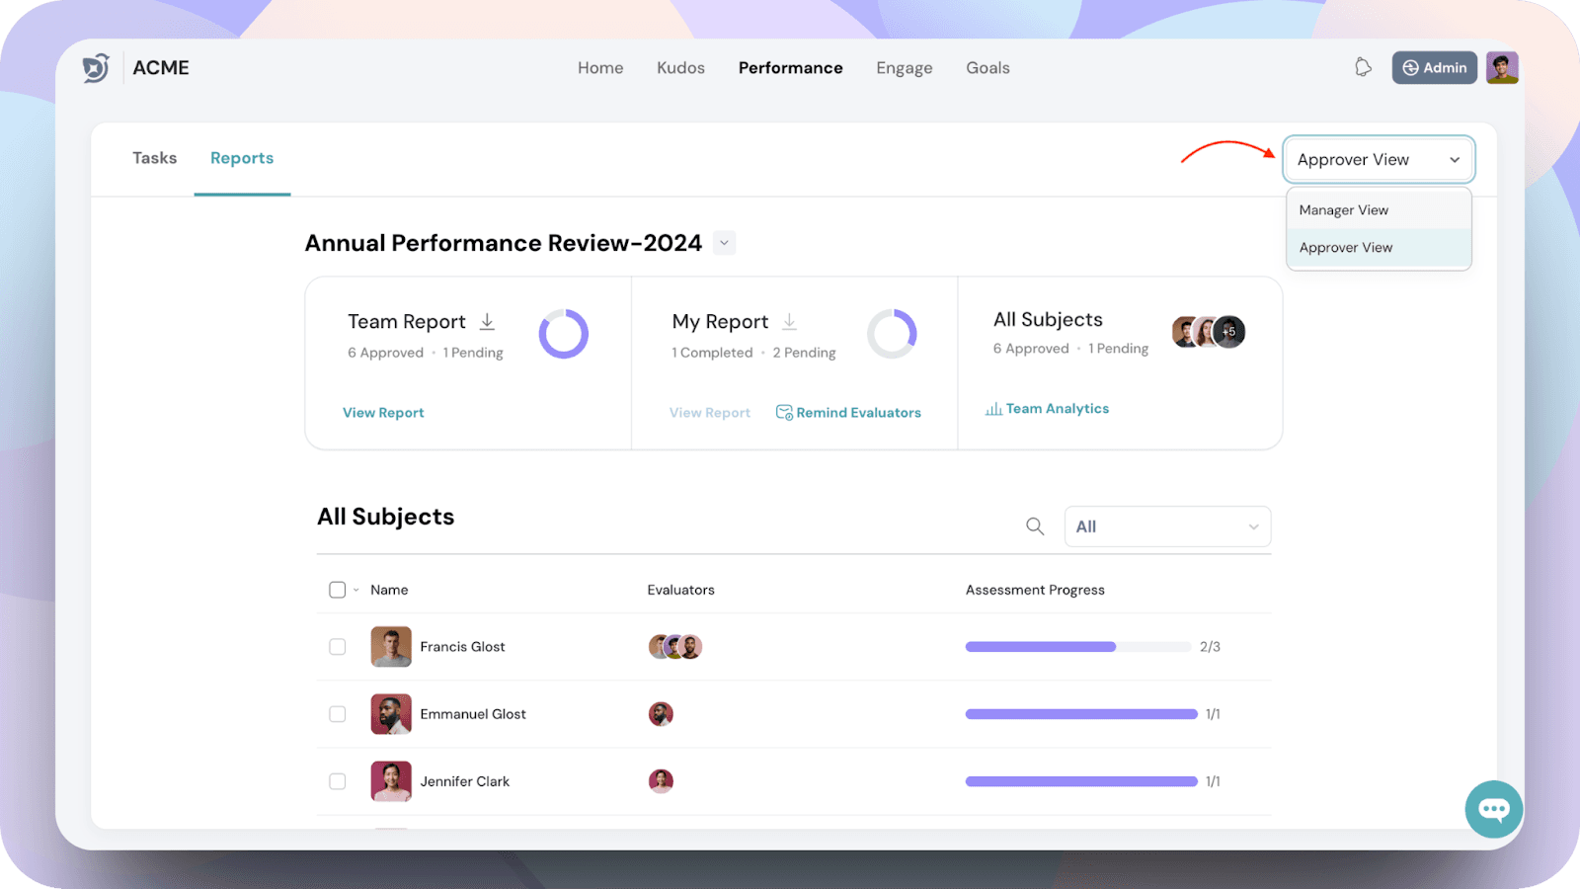Tick the Jennifer Clark checkbox
Screen dimensions: 1580x889
pos(338,781)
